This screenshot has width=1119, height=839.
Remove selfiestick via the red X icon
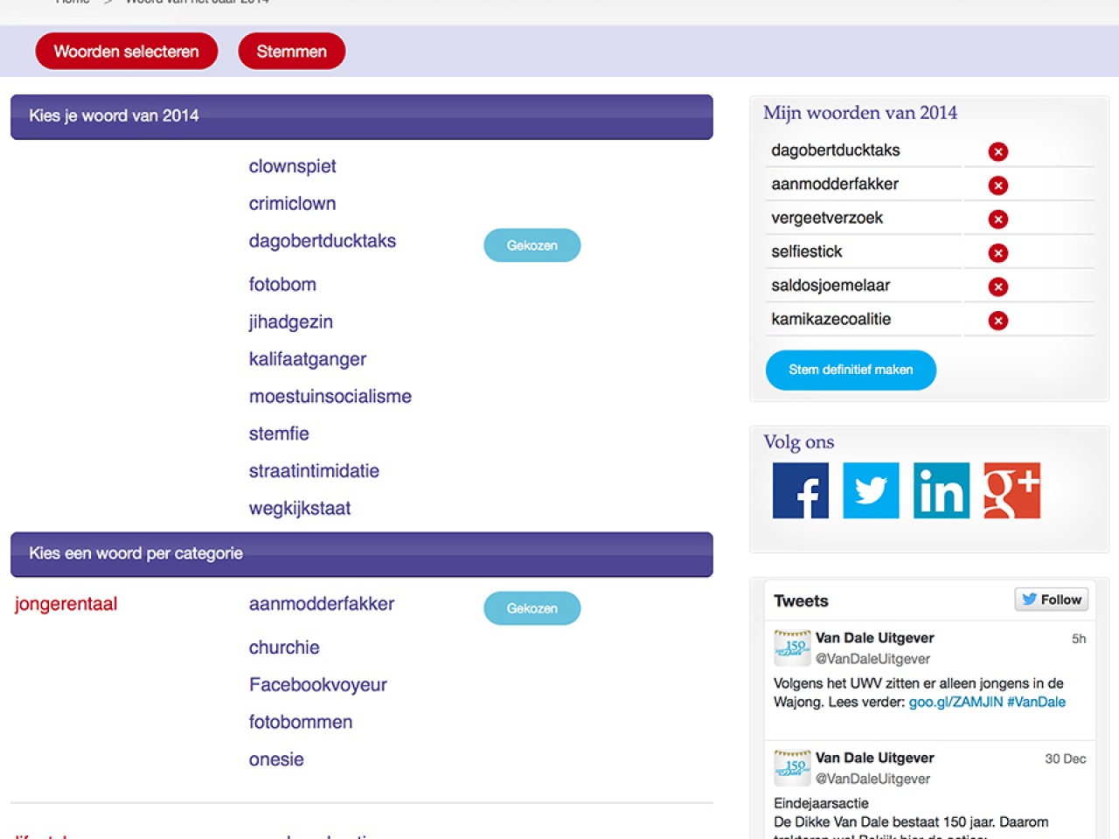click(x=997, y=253)
